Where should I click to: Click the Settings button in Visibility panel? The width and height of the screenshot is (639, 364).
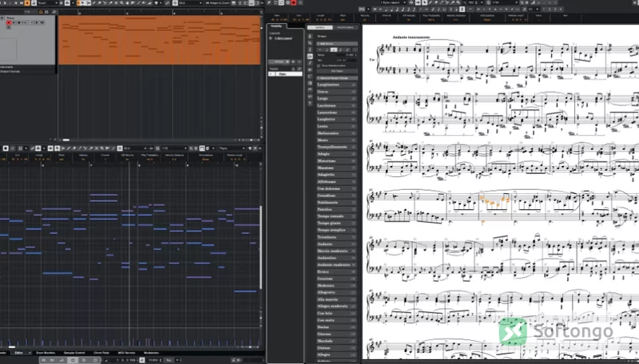[x=279, y=62]
